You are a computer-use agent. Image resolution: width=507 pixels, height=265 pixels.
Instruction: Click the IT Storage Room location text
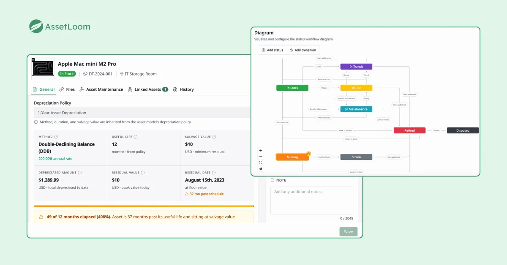(x=141, y=74)
